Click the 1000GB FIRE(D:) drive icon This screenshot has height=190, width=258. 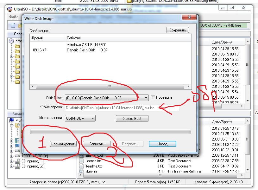tap(17, 156)
